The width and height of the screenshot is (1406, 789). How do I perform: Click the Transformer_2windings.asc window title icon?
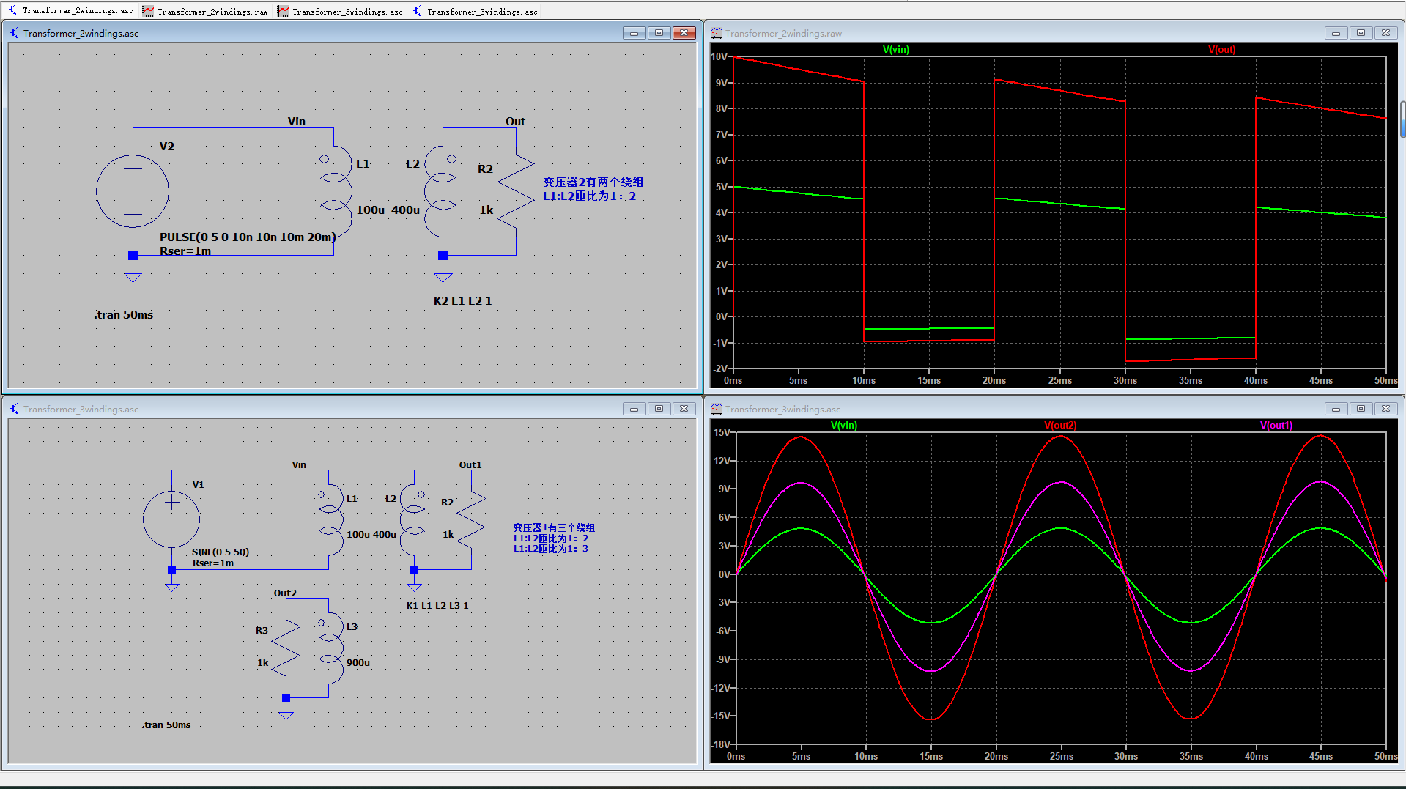click(14, 33)
